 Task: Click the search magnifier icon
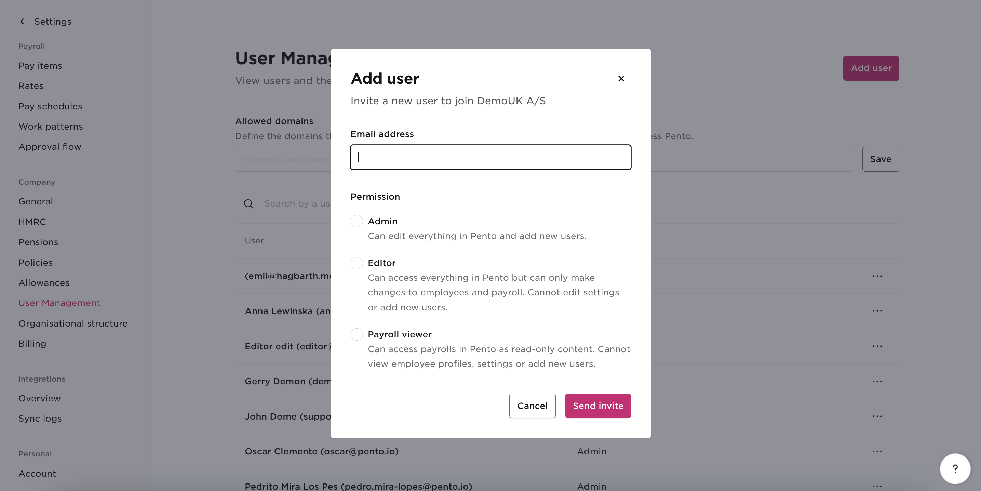(248, 204)
